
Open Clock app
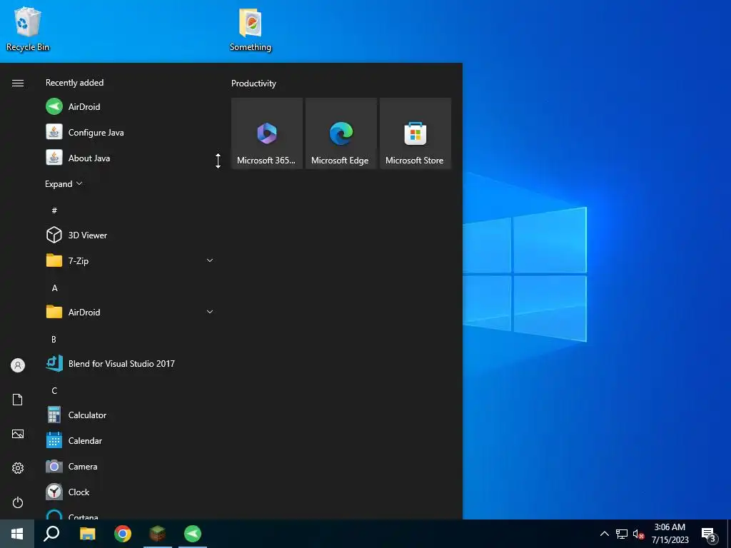(130, 492)
